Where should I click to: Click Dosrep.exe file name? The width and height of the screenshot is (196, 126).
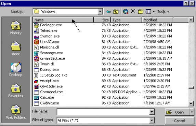tap(49, 70)
